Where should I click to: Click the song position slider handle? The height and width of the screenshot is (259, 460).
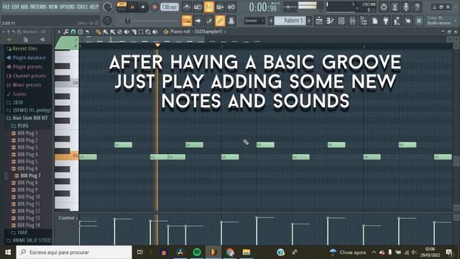[x=127, y=21]
